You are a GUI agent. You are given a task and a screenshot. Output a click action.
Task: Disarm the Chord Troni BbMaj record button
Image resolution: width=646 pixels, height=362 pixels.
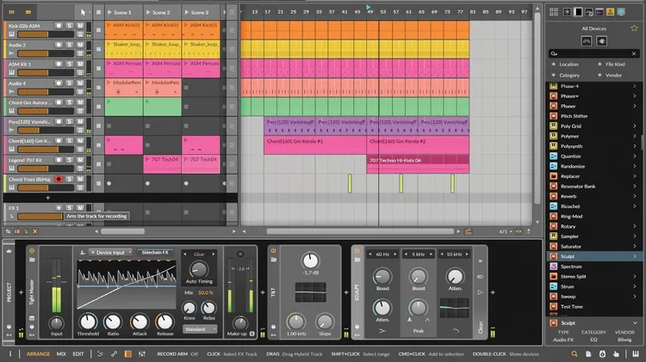(x=59, y=179)
